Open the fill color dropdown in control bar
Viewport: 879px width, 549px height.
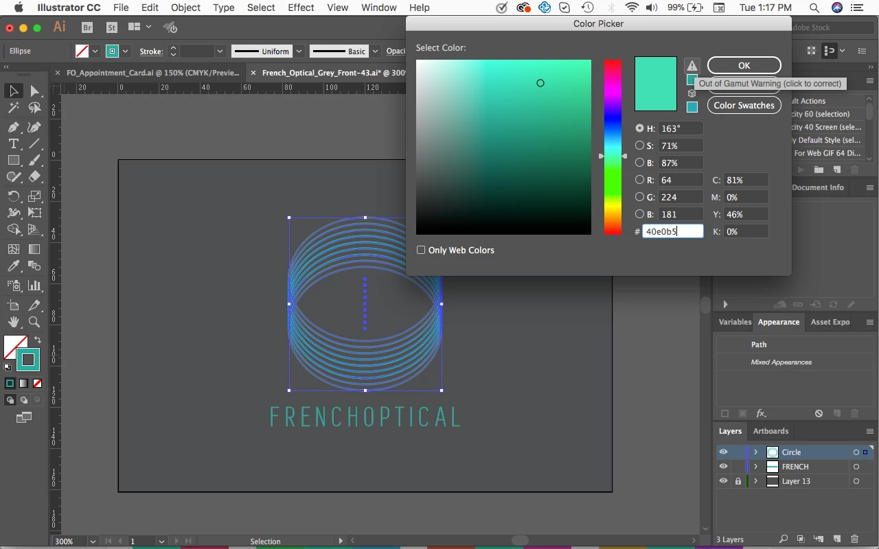click(x=95, y=51)
